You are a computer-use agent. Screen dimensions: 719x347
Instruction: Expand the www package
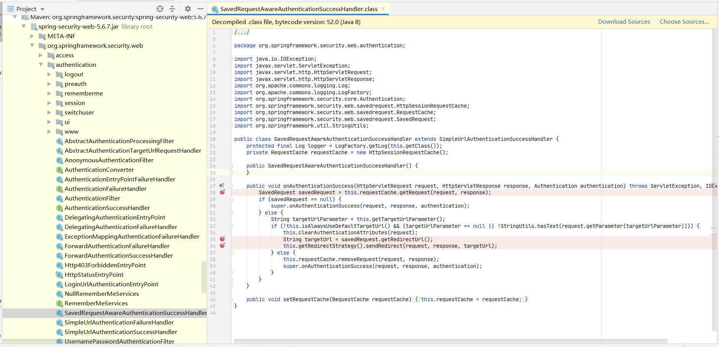[49, 132]
